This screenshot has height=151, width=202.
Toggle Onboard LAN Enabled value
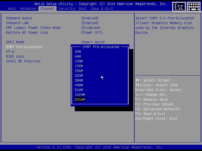90,23
